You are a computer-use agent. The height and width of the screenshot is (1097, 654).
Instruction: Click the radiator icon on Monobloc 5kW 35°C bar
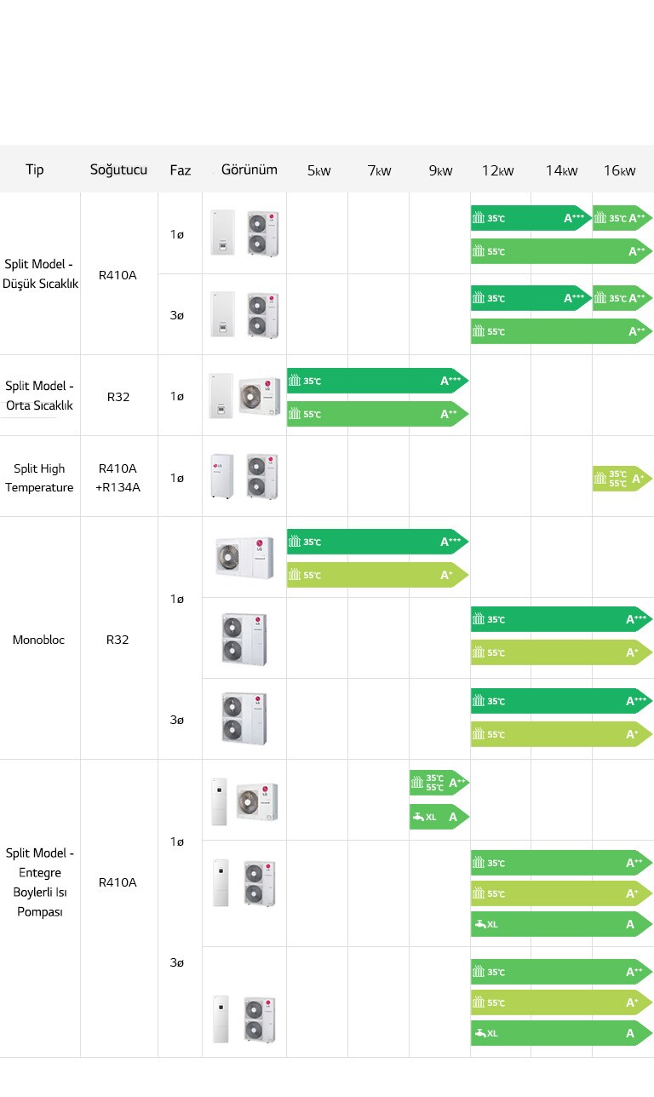tap(295, 542)
